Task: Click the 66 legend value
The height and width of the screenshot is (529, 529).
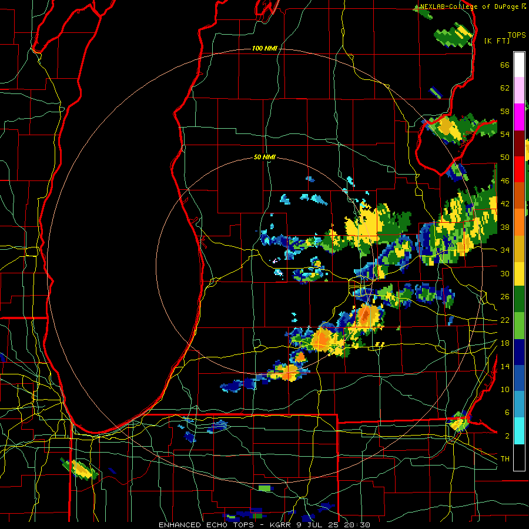Action: (x=505, y=65)
